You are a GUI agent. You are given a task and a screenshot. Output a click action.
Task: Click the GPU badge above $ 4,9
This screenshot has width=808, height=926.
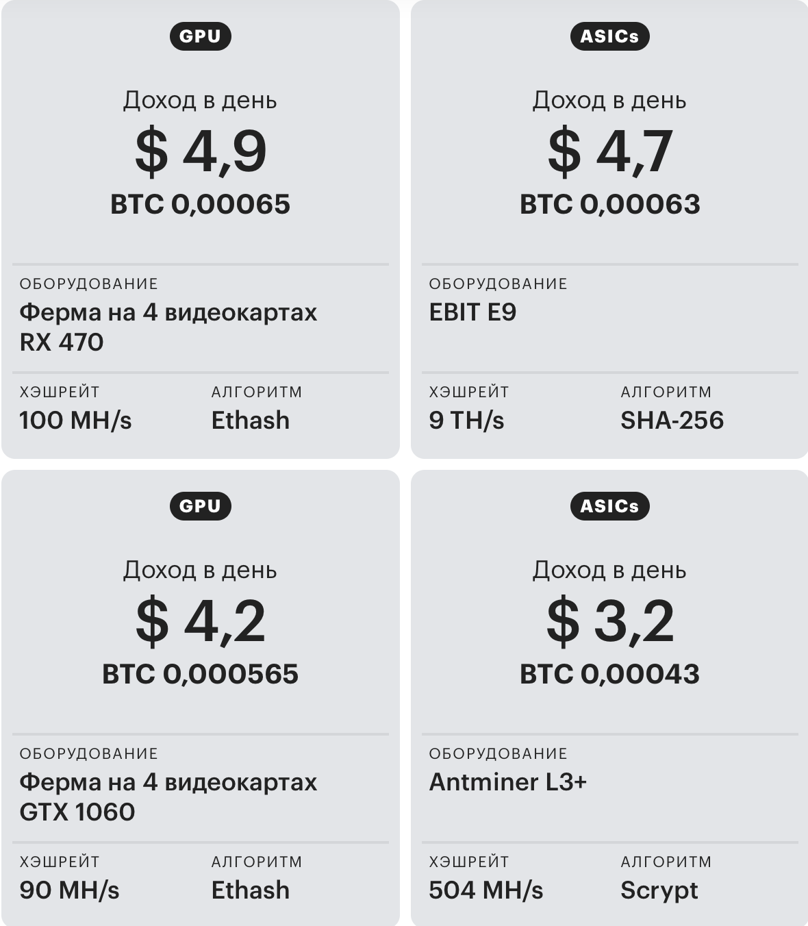(x=200, y=36)
